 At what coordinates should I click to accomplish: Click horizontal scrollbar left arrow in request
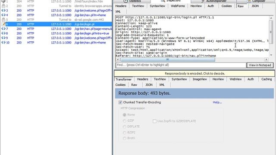pyautogui.click(x=118, y=59)
